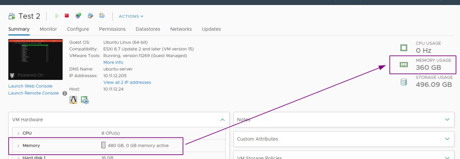Click the storage usage disk icon
This screenshot has height=159, width=460.
[404, 82]
